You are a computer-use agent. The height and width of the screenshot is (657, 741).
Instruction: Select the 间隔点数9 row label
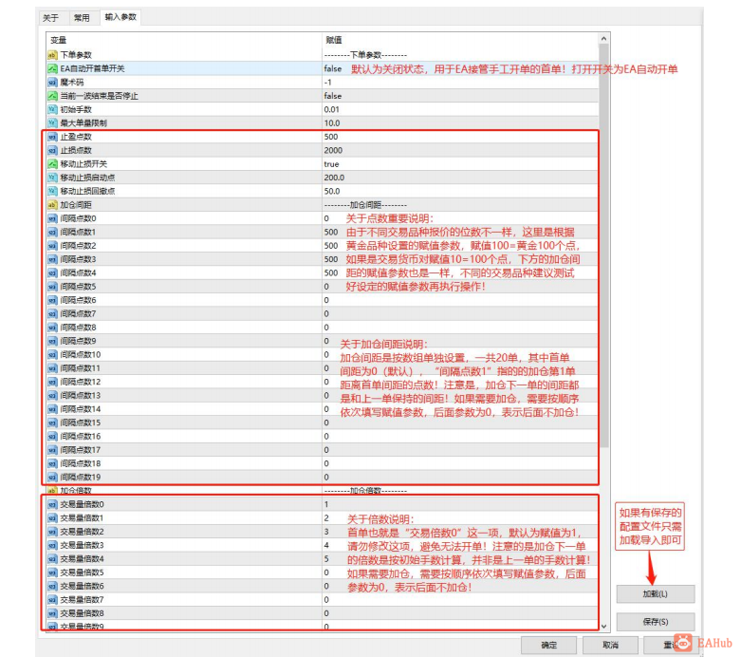tap(78, 341)
